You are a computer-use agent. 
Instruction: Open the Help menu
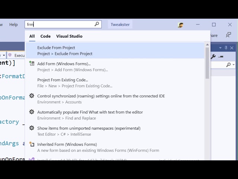(13, 25)
